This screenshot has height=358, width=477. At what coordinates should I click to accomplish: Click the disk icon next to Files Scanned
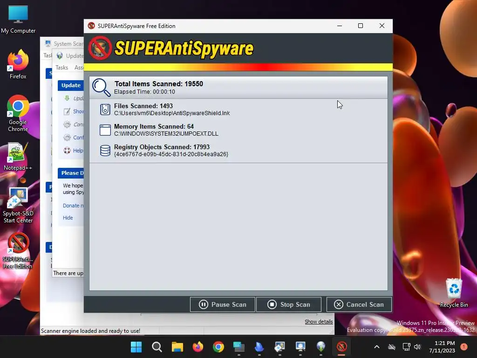pyautogui.click(x=105, y=109)
